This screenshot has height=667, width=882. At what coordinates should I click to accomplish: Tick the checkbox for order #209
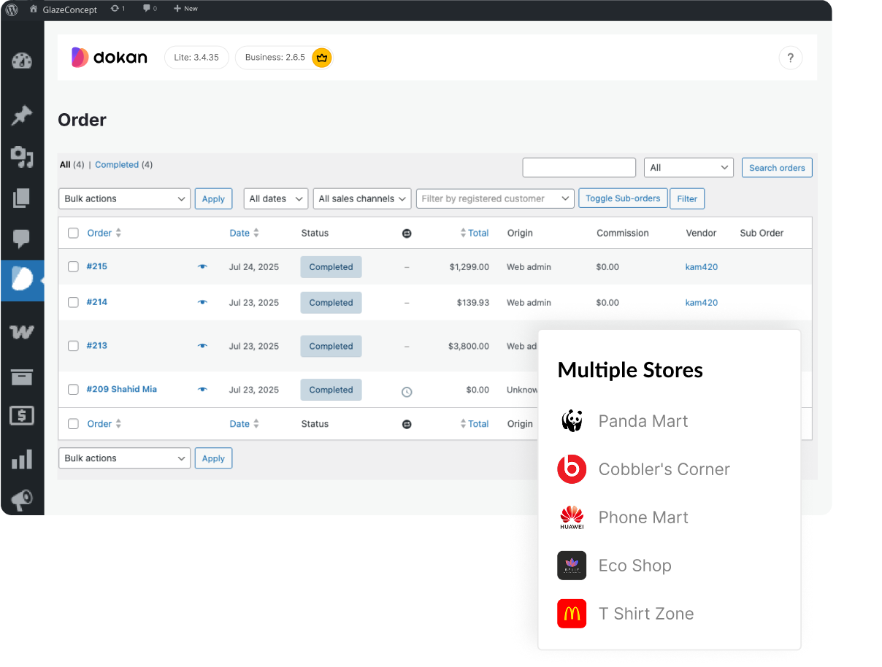point(73,390)
